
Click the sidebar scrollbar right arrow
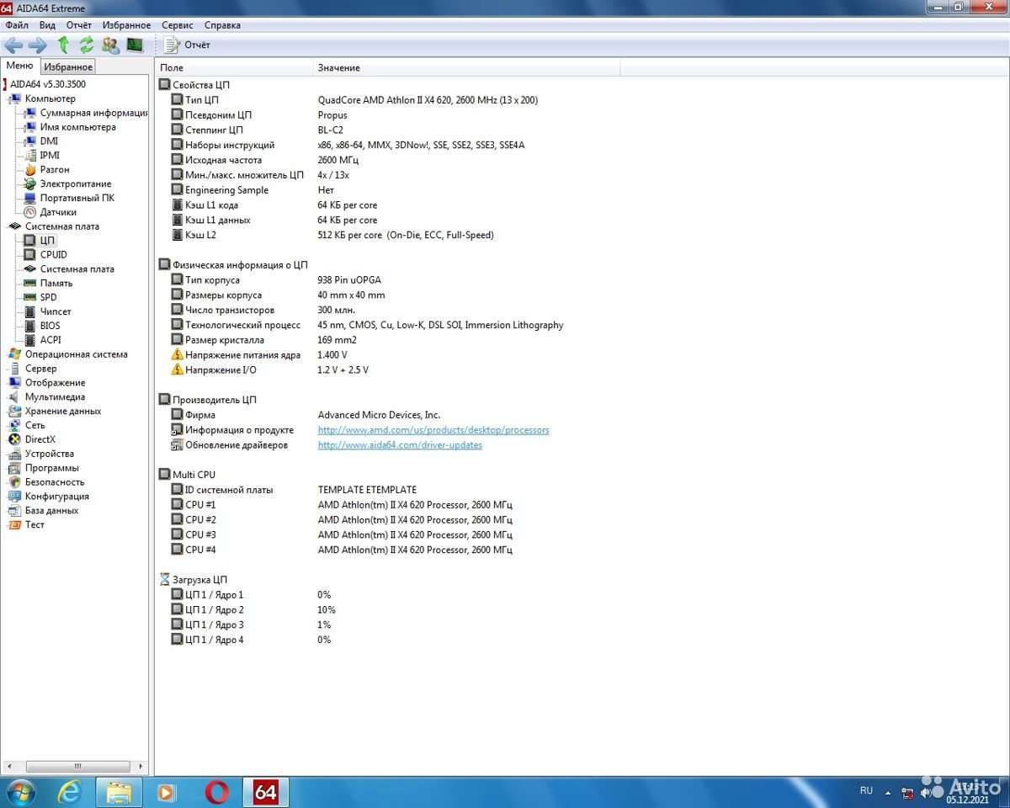tap(142, 767)
